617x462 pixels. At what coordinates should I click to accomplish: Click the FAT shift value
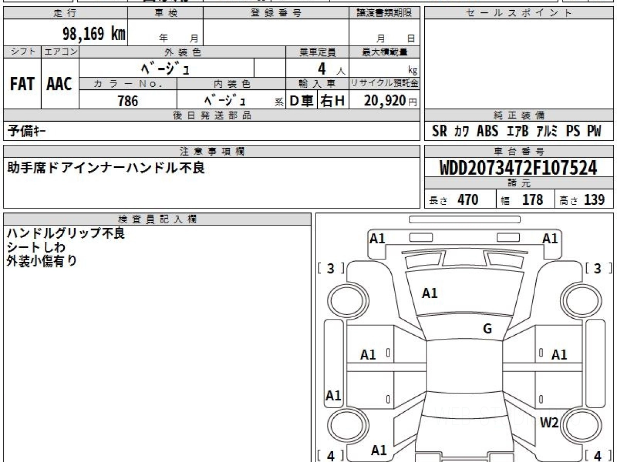(22, 85)
